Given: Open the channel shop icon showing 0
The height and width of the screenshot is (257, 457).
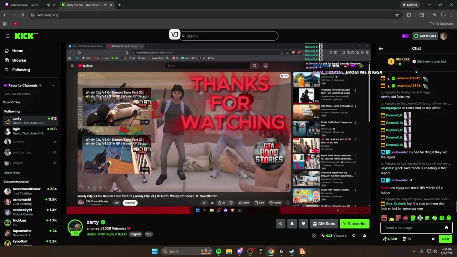Looking at the screenshot, I should tap(406, 239).
